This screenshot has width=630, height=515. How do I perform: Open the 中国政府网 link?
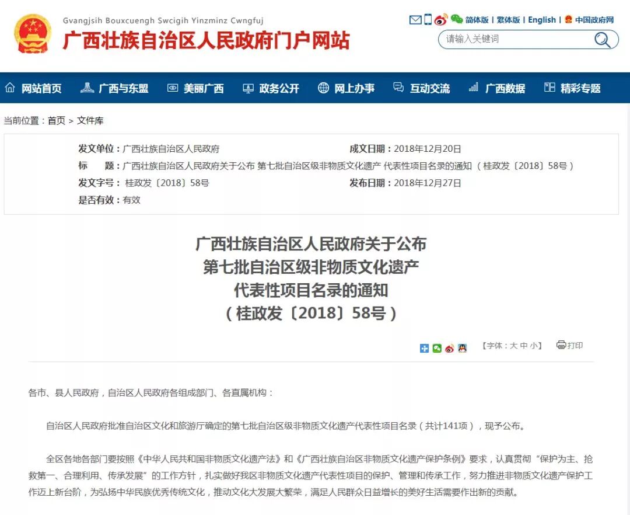click(x=596, y=19)
